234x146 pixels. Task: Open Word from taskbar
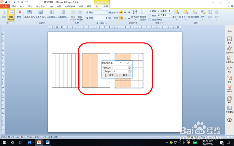pyautogui.click(x=48, y=142)
